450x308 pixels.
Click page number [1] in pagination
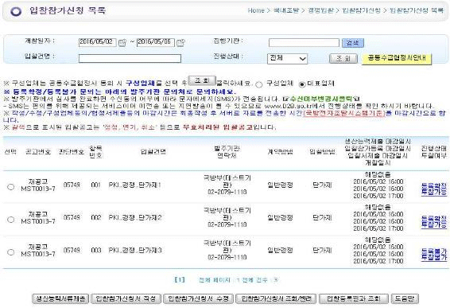pyautogui.click(x=180, y=280)
